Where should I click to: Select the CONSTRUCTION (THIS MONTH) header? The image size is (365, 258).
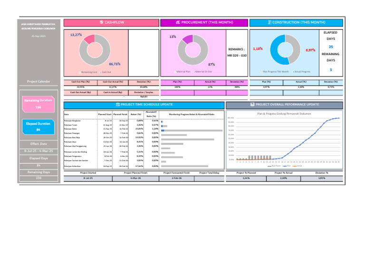(296, 22)
